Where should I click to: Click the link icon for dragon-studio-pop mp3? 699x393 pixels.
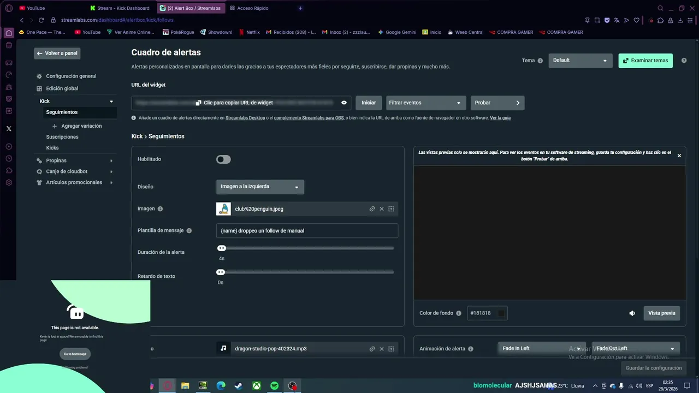point(372,349)
